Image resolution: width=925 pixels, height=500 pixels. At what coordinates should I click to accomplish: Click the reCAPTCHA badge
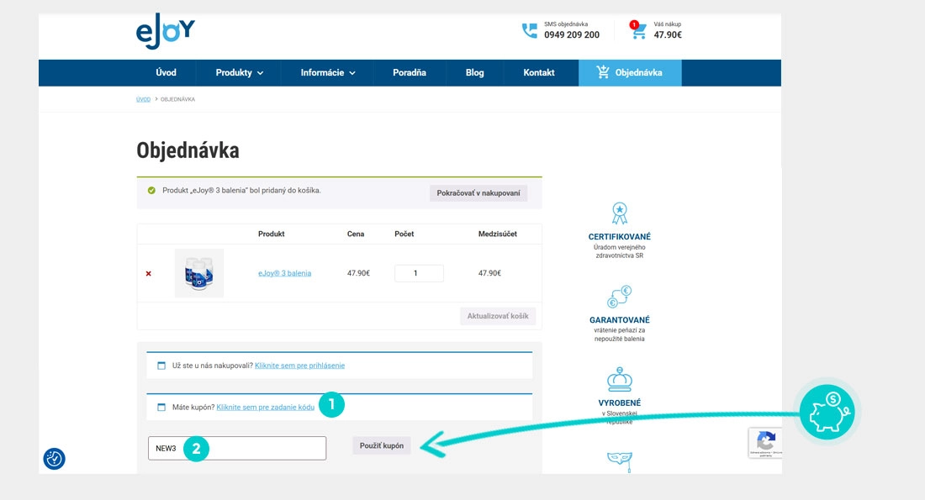coord(765,443)
